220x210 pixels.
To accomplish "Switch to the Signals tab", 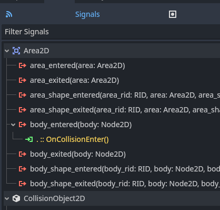I will point(87,14).
